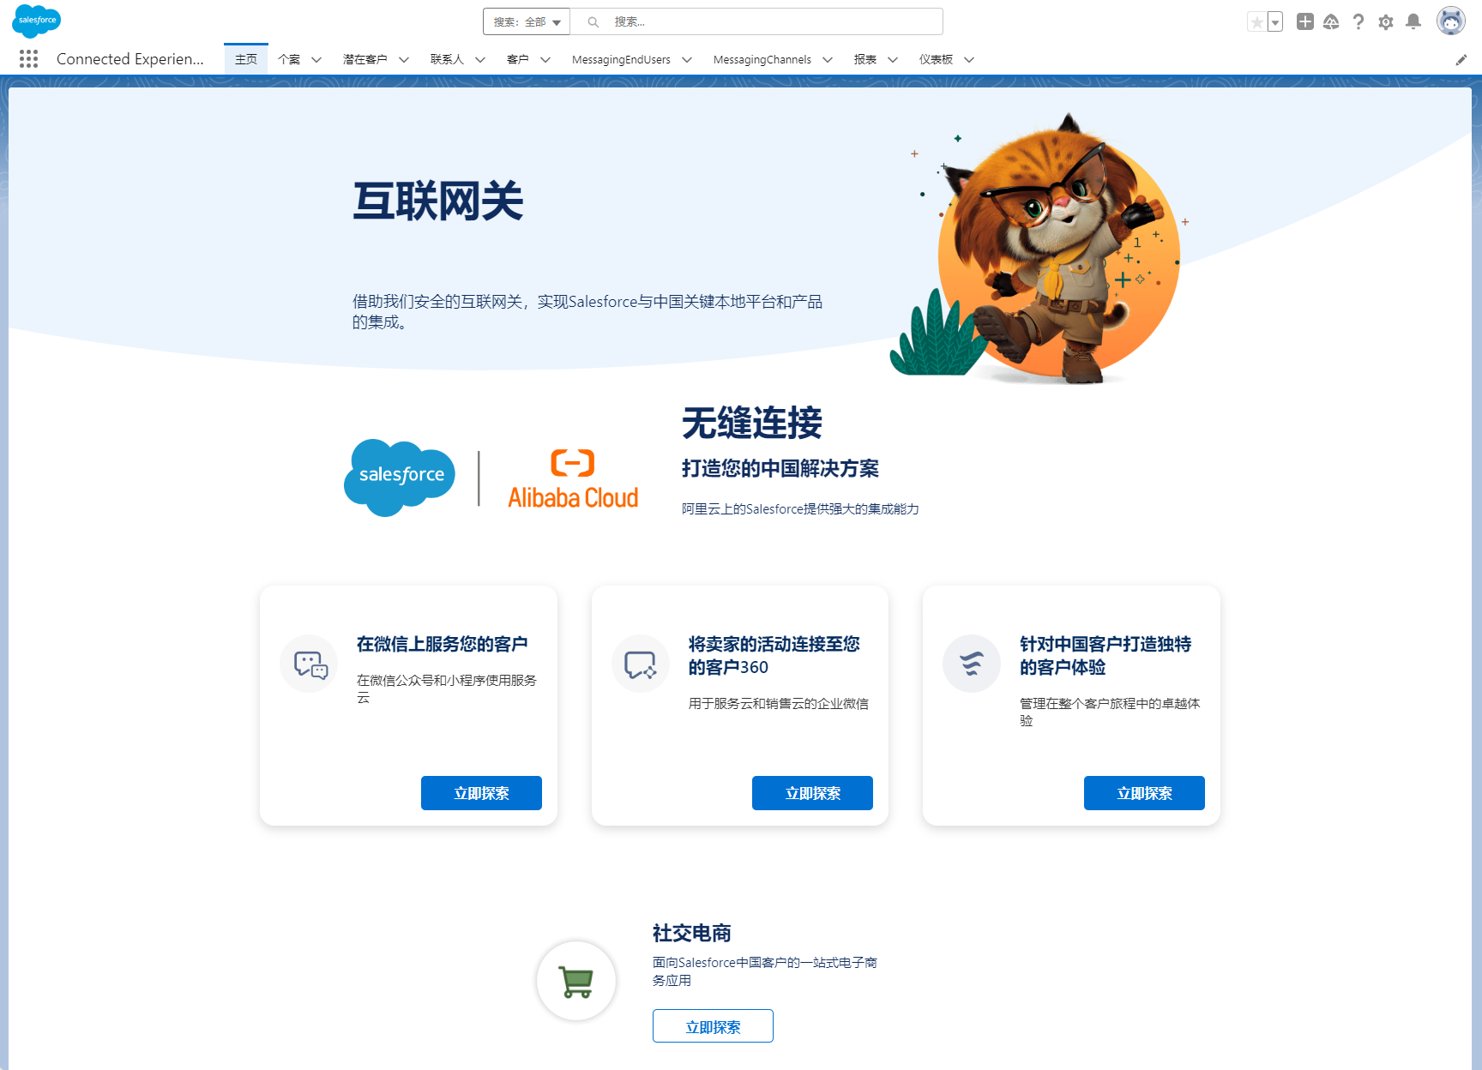Expand the 个案 tab dropdown chevron
This screenshot has width=1482, height=1070.
tap(316, 60)
